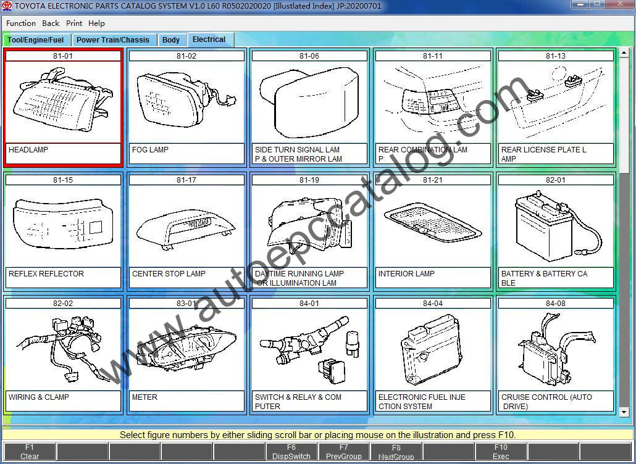This screenshot has height=464, width=636.
Task: Click the F6 DispSwitch button
Action: [291, 452]
